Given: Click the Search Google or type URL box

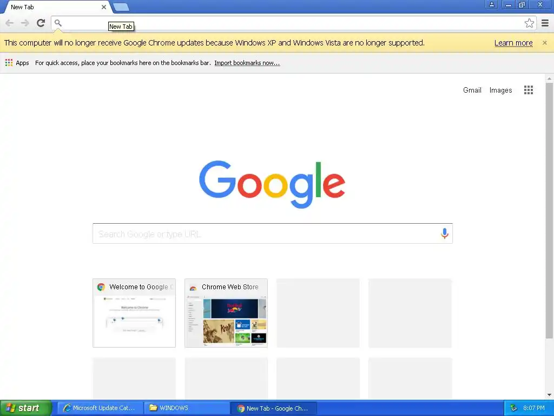Looking at the screenshot, I should tap(273, 233).
